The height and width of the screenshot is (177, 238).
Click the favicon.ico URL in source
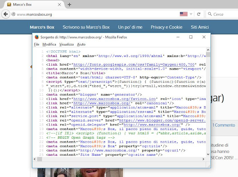(x=115, y=99)
